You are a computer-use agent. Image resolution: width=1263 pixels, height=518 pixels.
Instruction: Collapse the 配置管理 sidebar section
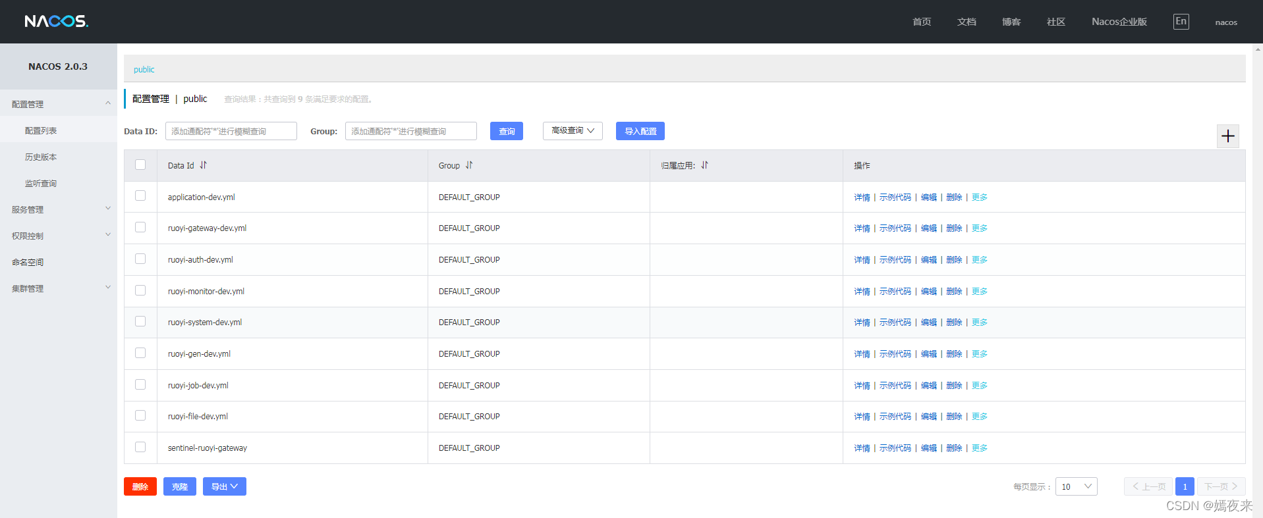click(x=59, y=104)
